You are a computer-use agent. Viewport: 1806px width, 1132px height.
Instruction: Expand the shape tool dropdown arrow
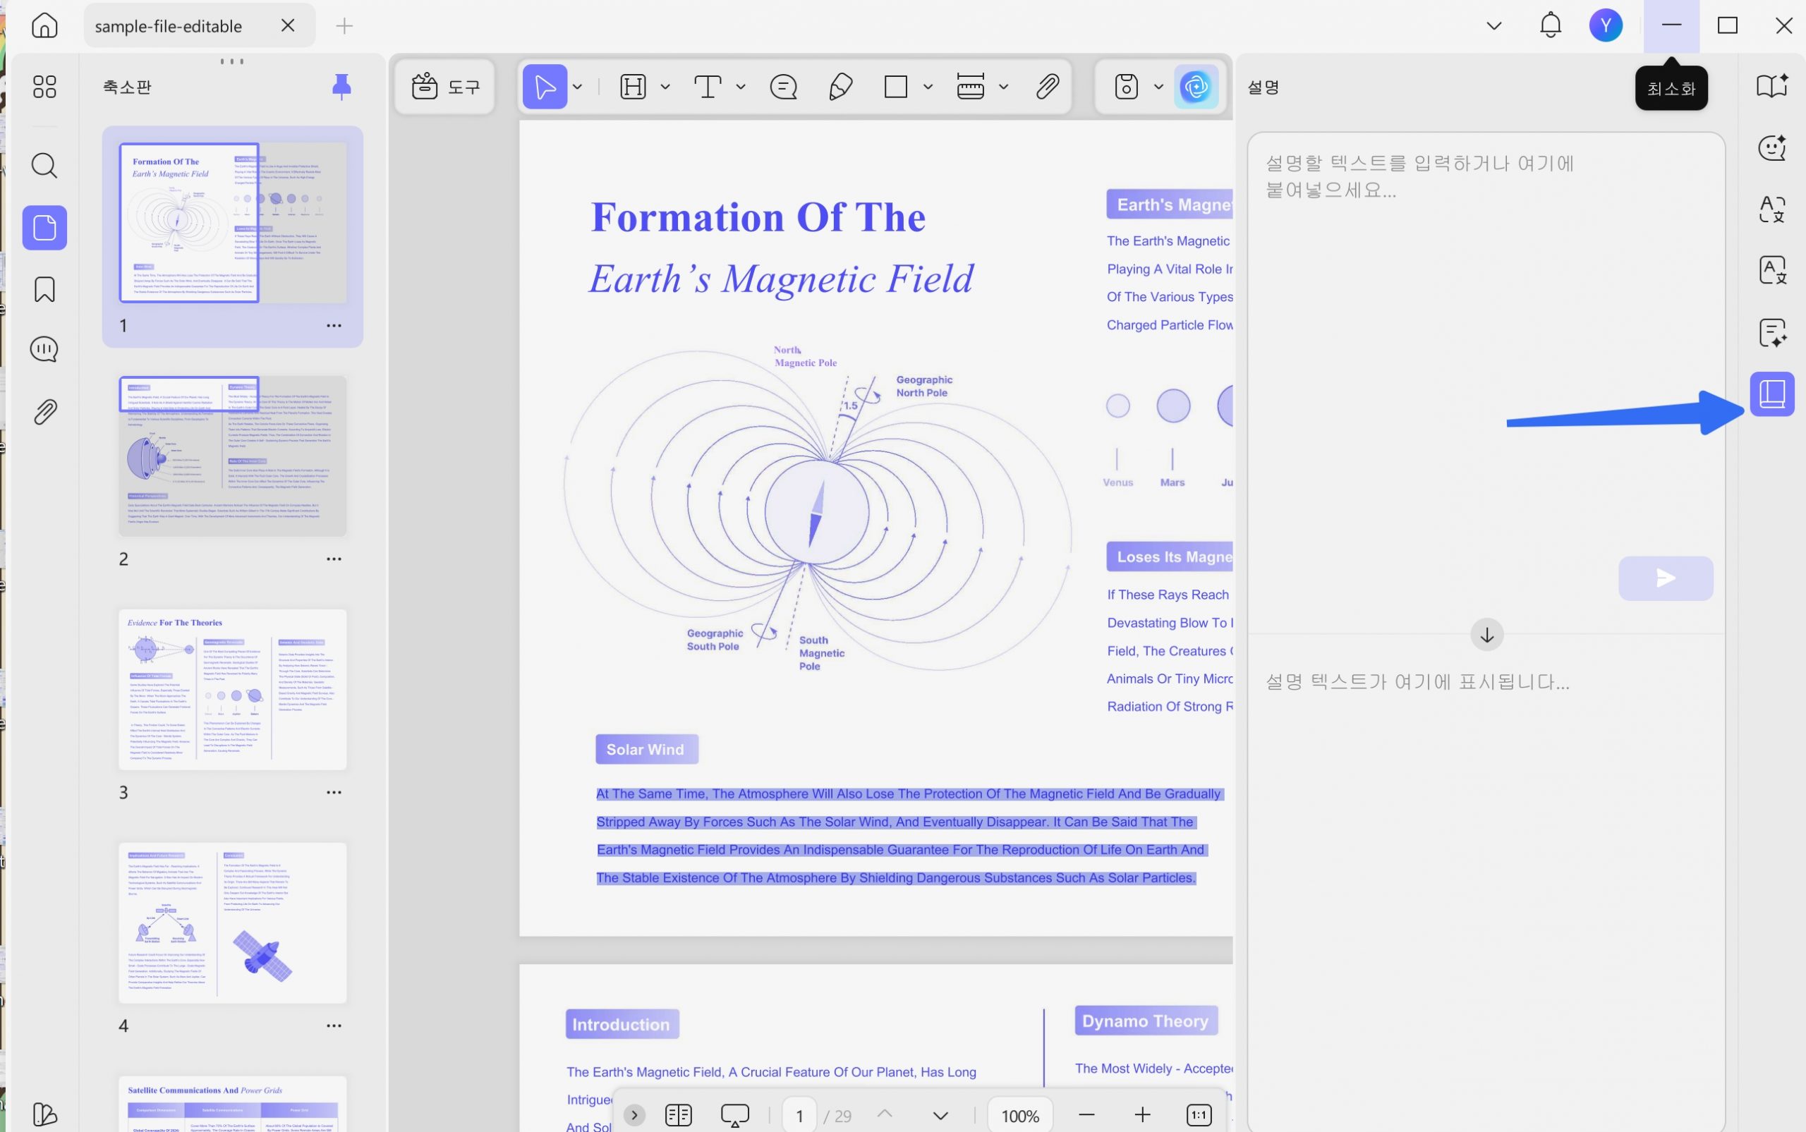(x=928, y=87)
